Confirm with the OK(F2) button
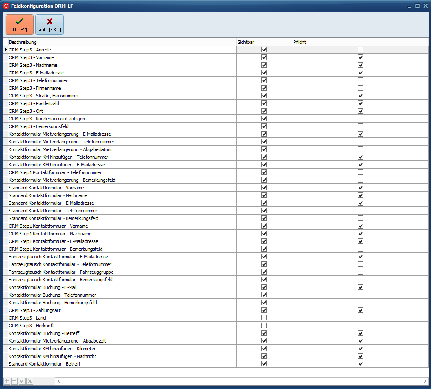 tap(20, 25)
